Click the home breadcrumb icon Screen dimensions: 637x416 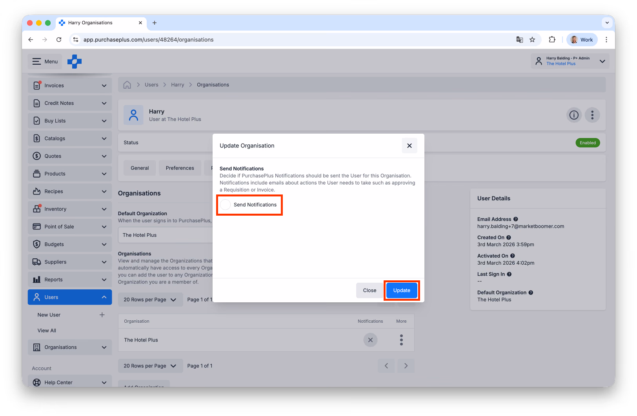point(127,85)
